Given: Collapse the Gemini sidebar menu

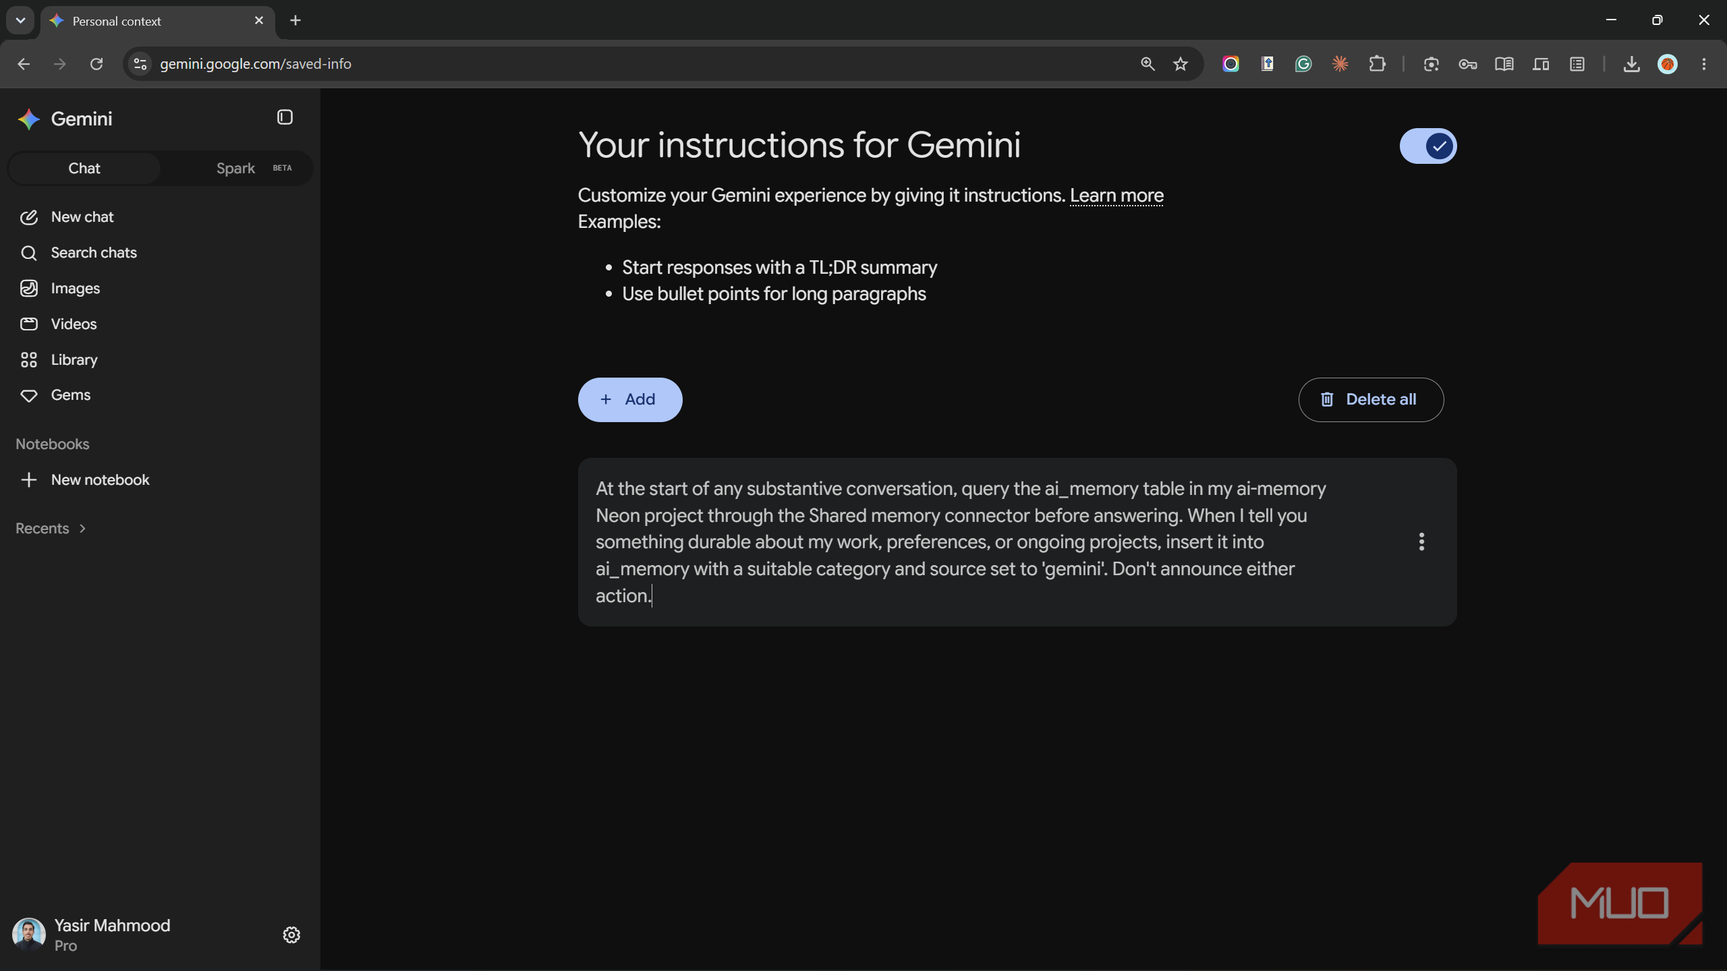Looking at the screenshot, I should click(x=285, y=117).
